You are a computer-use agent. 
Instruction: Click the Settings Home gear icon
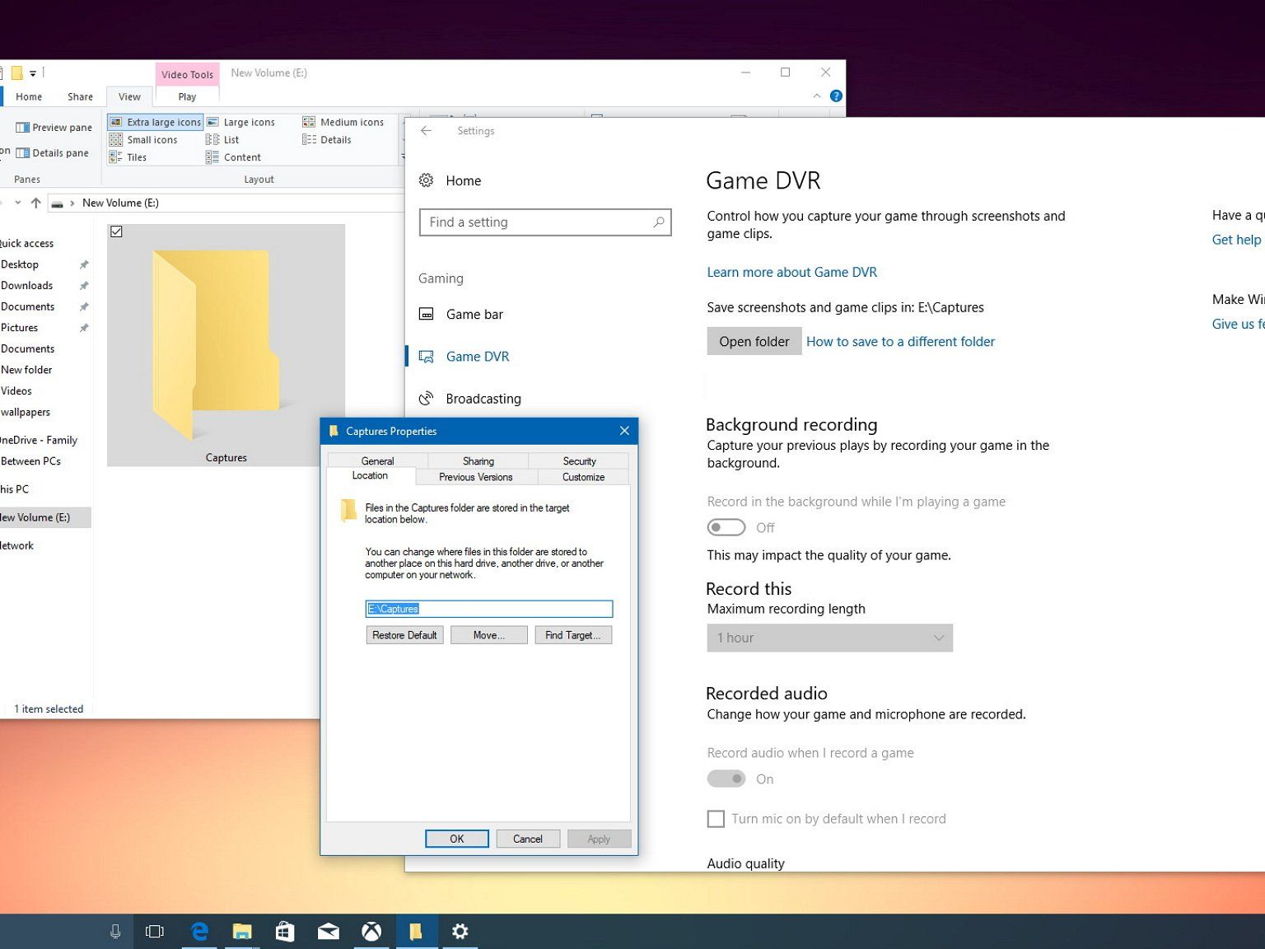(x=426, y=180)
